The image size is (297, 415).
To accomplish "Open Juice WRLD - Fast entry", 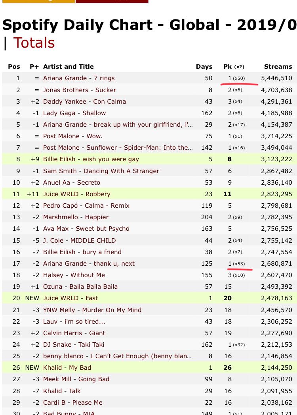I will pos(70,298).
